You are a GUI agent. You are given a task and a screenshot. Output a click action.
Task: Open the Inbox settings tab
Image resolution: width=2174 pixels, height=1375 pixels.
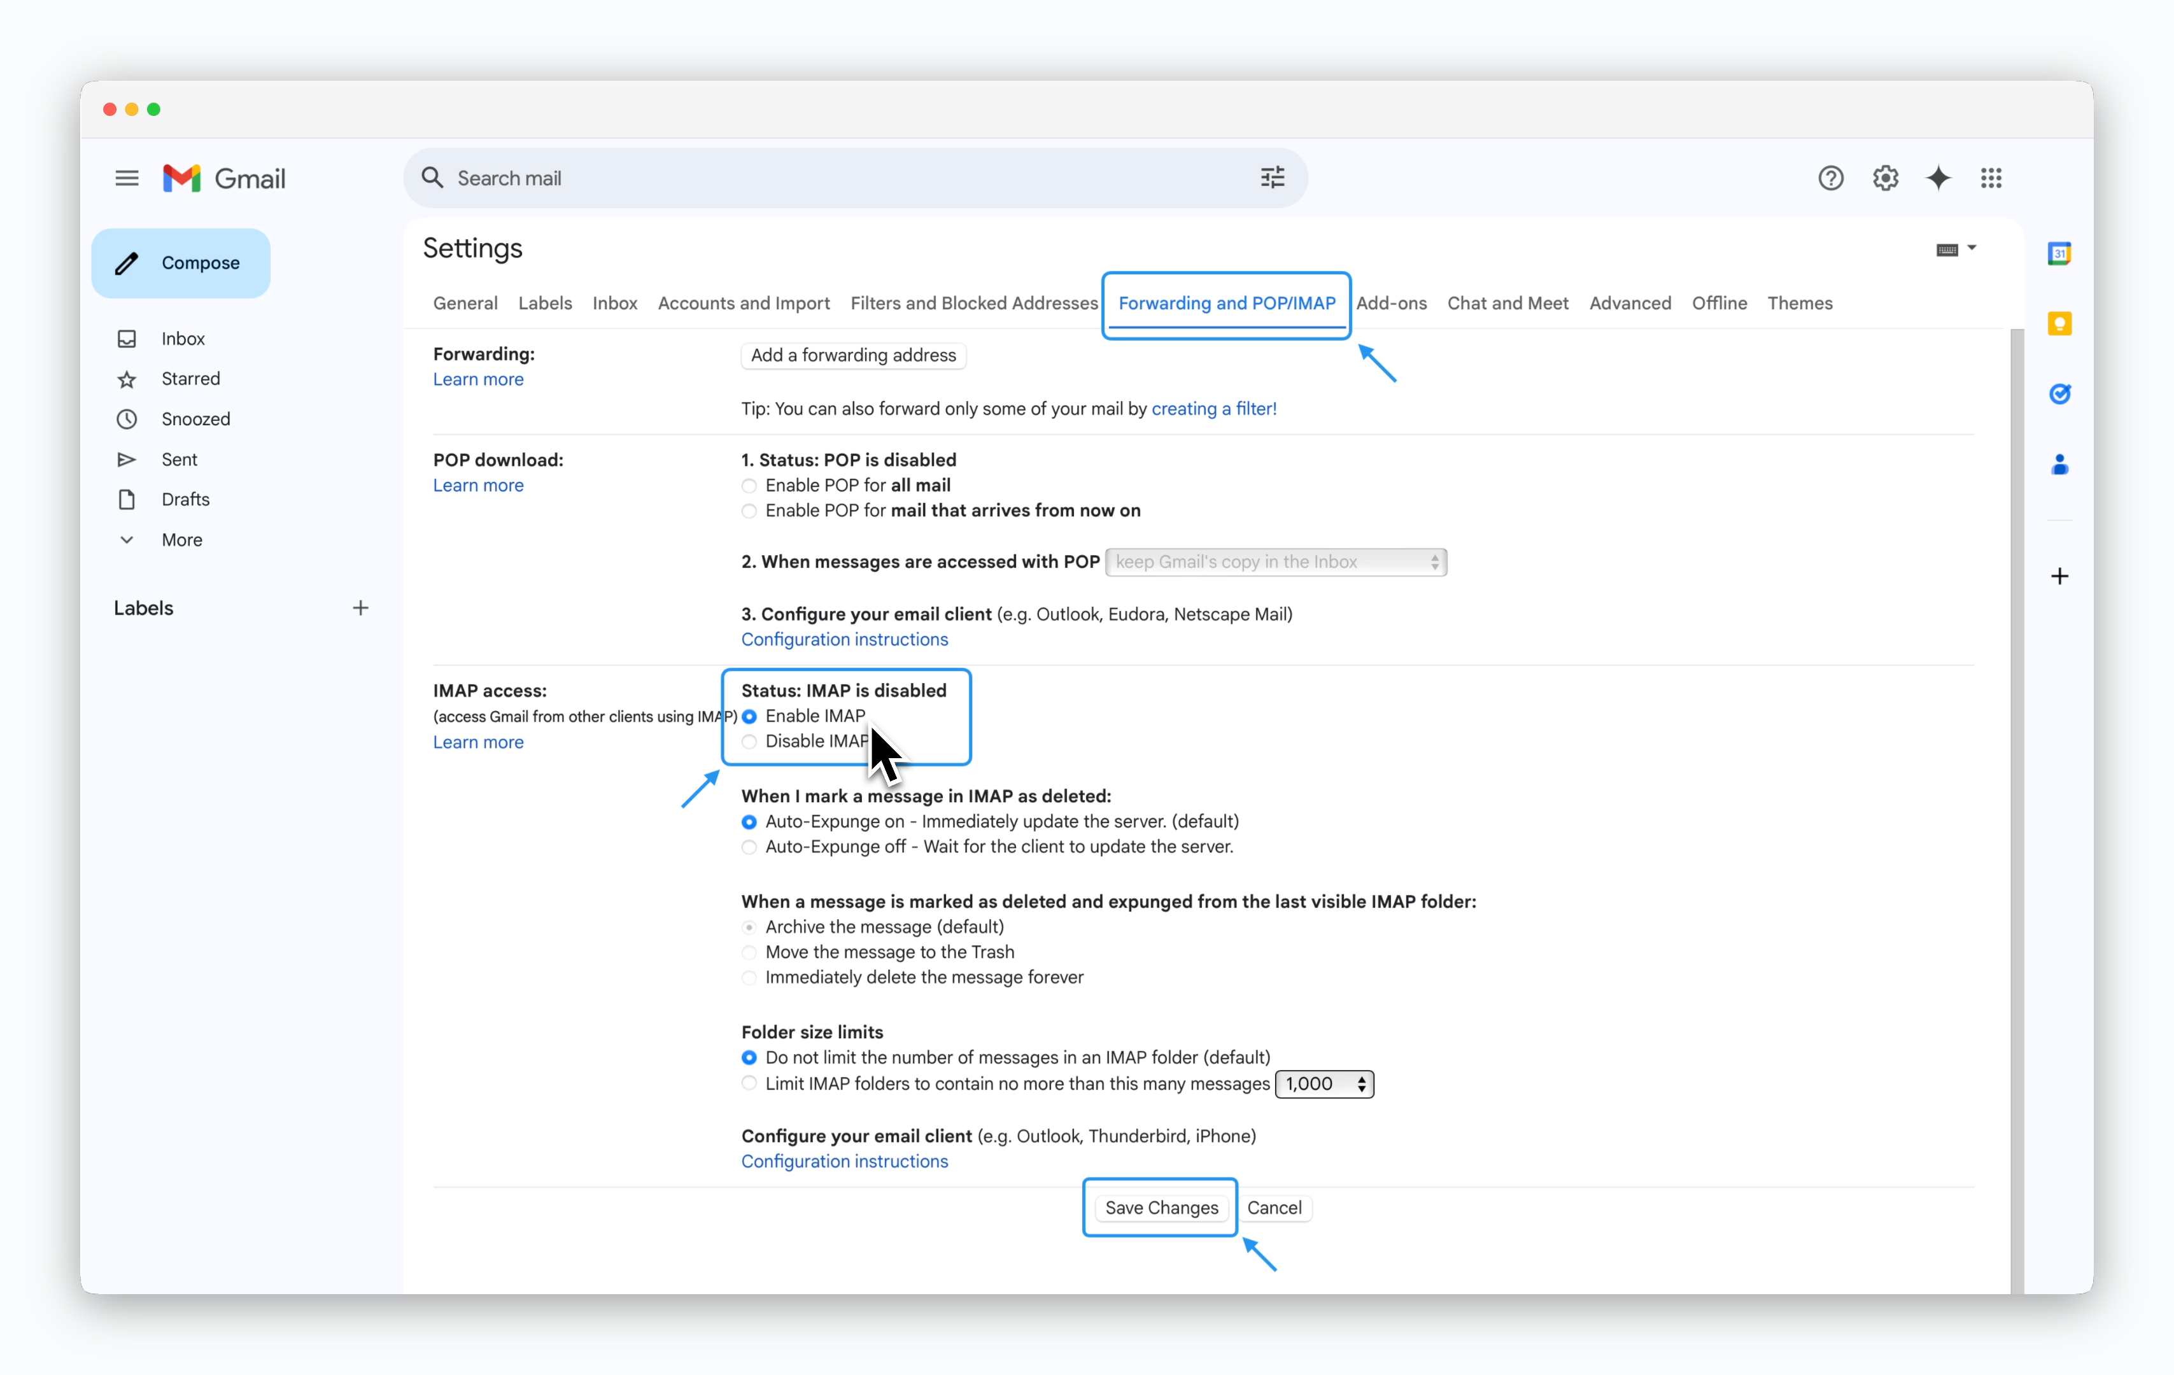coord(615,304)
